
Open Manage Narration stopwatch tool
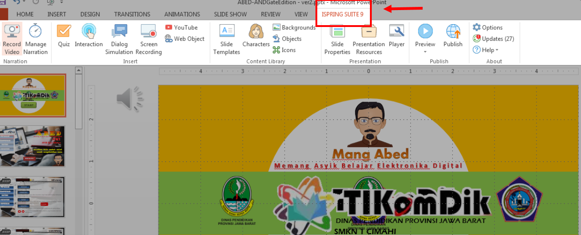[36, 39]
